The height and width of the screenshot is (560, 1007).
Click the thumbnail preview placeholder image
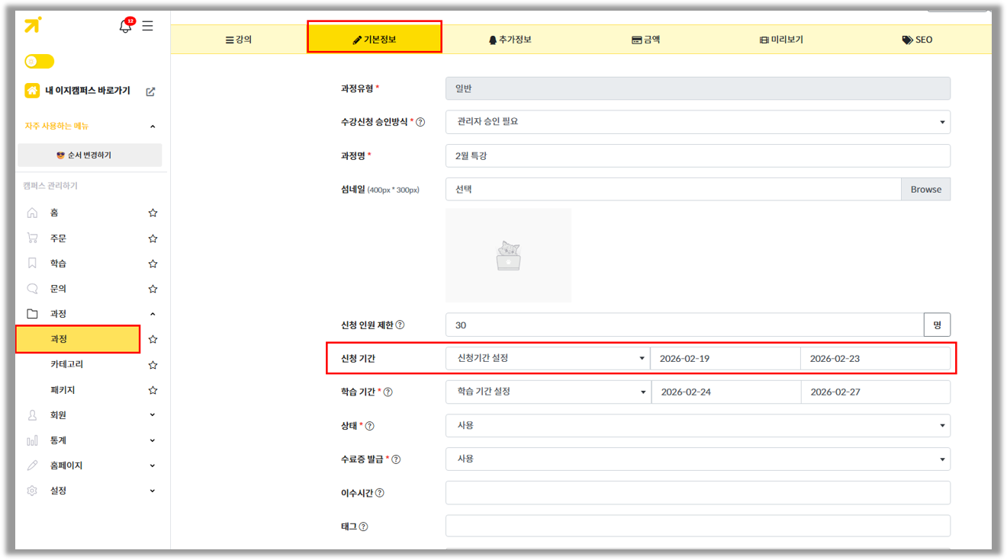coord(508,256)
